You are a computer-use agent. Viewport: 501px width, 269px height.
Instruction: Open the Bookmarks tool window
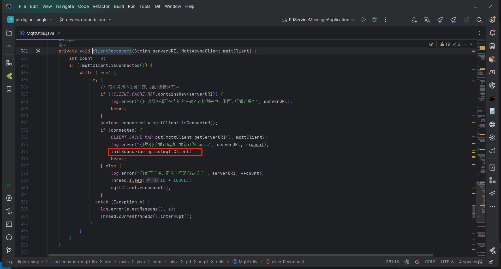pos(9,89)
